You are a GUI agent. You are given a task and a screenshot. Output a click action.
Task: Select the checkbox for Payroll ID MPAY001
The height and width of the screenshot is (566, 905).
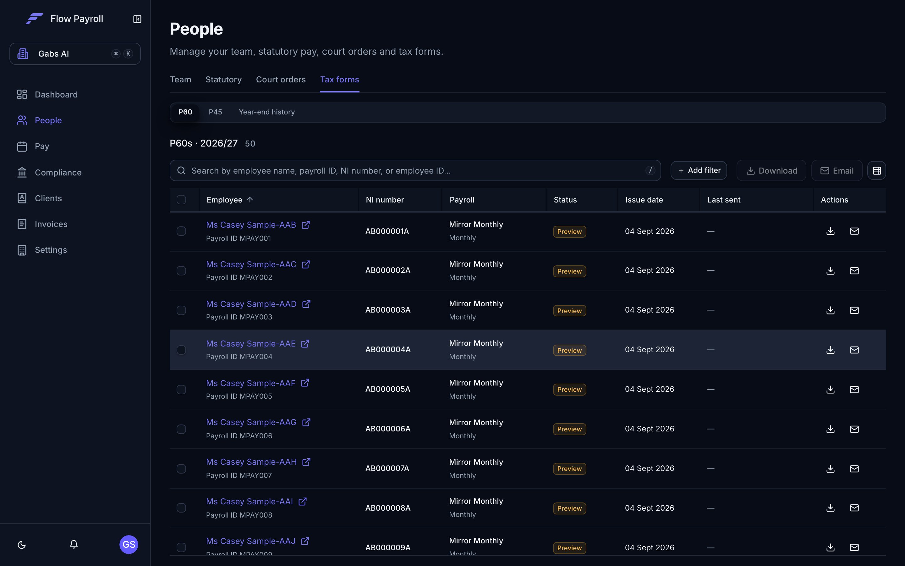tap(181, 231)
